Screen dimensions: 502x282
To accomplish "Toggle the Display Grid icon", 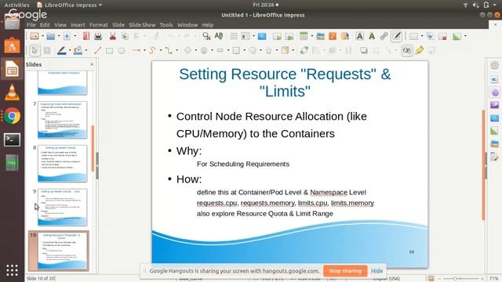I will (x=234, y=36).
